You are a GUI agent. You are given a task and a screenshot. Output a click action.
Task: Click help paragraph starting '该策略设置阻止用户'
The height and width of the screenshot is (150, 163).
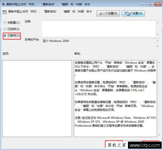pos(115,69)
